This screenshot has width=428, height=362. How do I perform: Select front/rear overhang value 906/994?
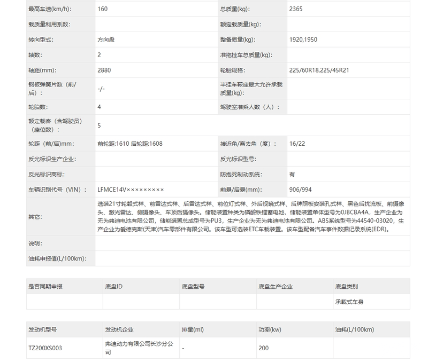click(x=300, y=190)
